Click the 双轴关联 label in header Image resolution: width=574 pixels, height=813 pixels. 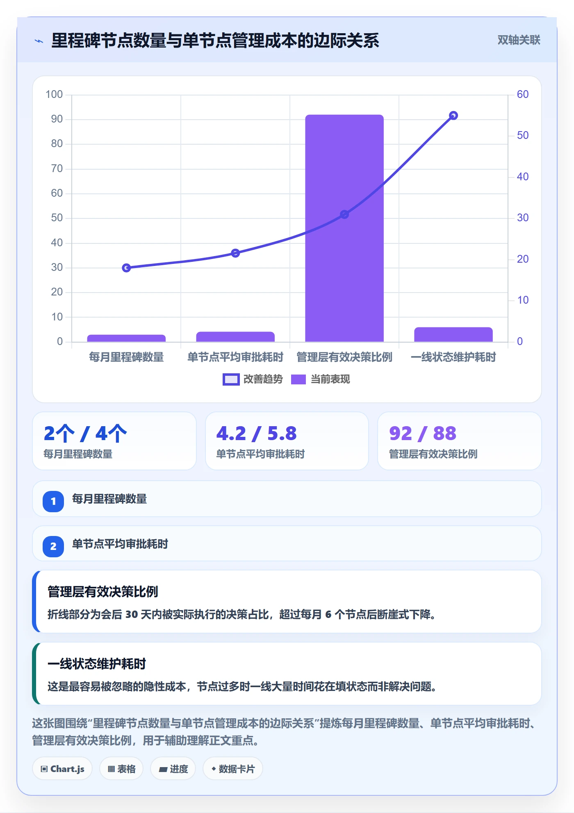click(x=519, y=40)
